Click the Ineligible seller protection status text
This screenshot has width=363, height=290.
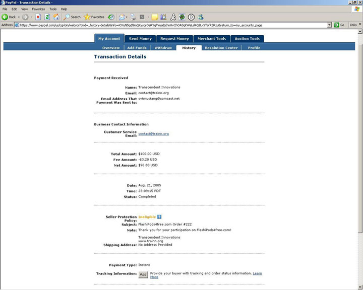(x=147, y=217)
